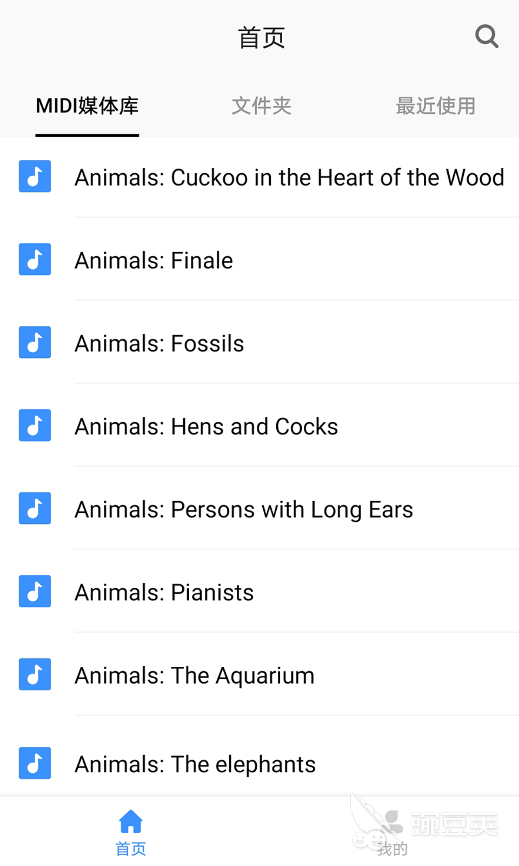Switch to the 文件夹 tab

(262, 106)
